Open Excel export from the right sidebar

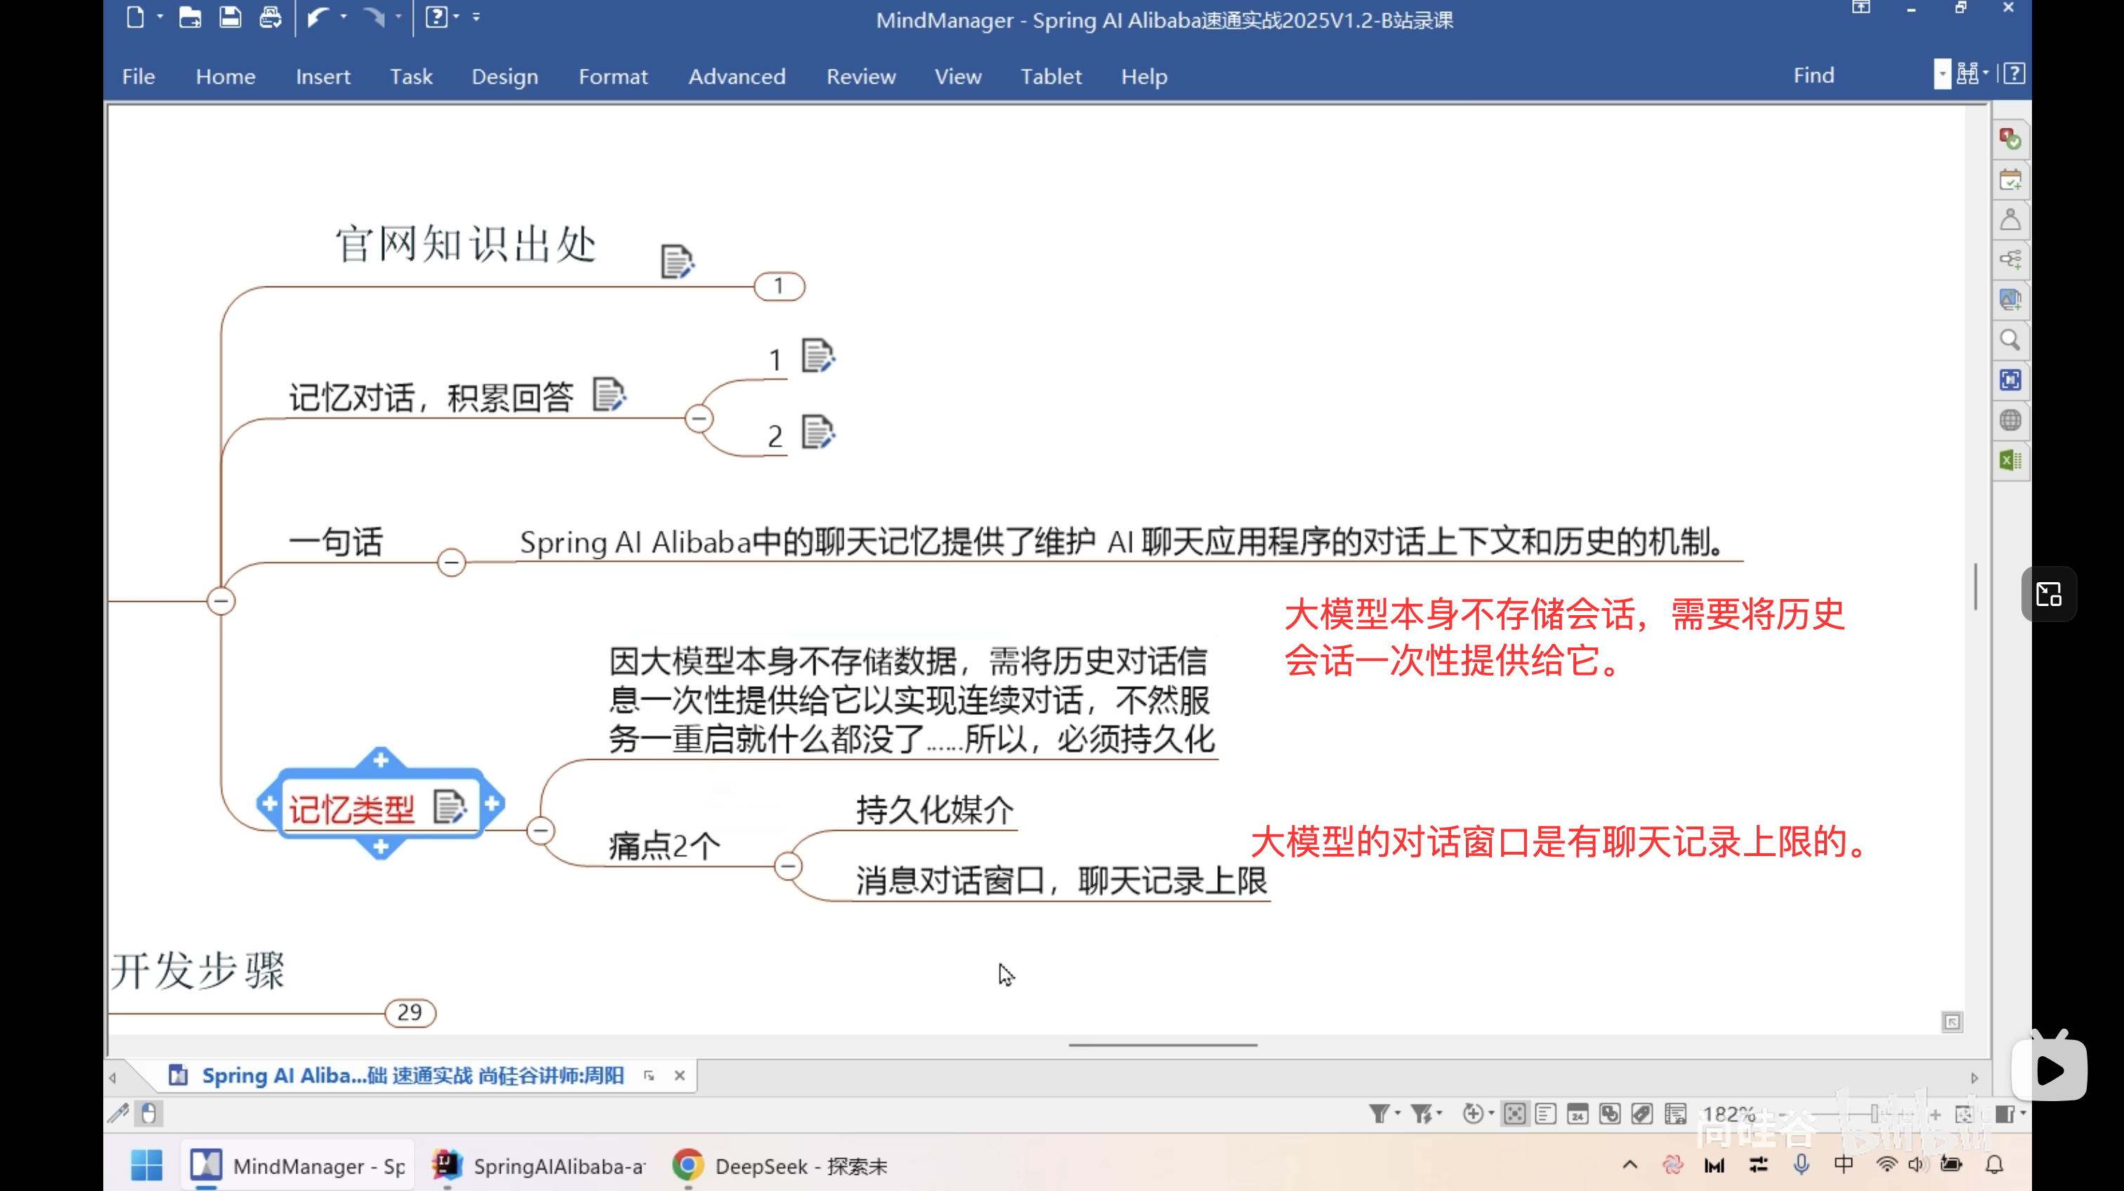[x=2010, y=459]
